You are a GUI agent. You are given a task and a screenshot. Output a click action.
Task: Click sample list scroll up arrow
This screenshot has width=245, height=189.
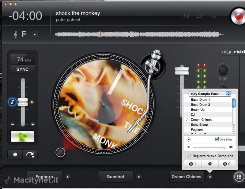(x=234, y=128)
